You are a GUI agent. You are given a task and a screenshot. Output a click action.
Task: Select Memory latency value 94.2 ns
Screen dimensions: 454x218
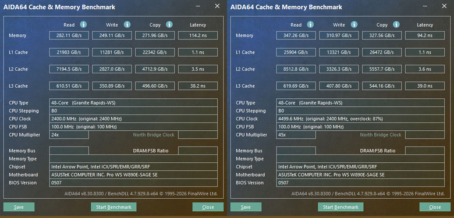(425, 35)
